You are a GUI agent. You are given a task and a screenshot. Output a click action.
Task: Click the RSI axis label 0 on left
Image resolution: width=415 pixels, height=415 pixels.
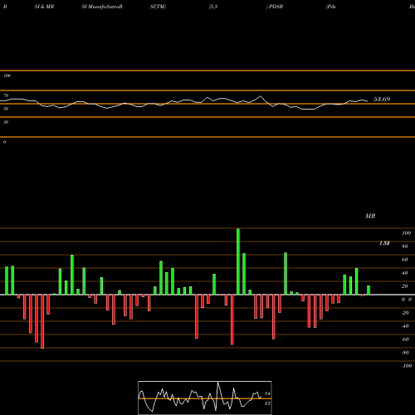(4, 142)
